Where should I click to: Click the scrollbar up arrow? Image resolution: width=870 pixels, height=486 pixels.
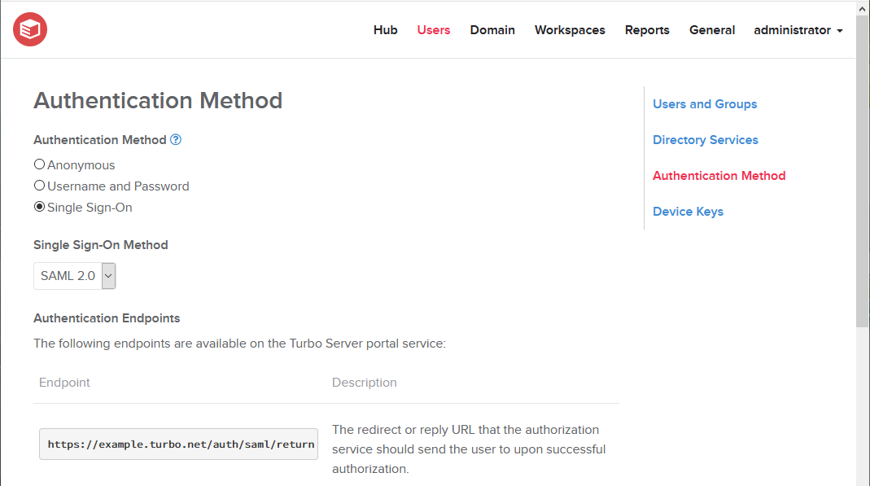(863, 7)
